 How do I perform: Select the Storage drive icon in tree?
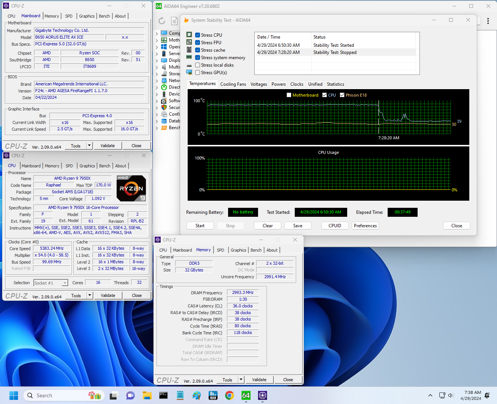pos(164,74)
